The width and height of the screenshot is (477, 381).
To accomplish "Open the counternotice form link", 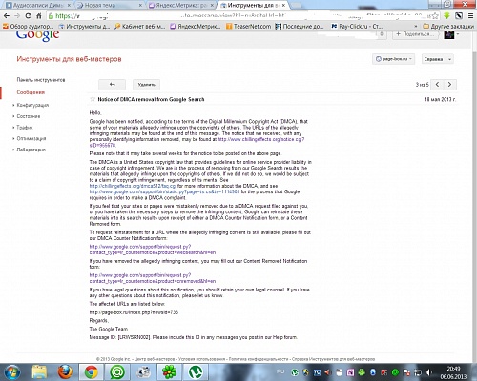I will [153, 250].
